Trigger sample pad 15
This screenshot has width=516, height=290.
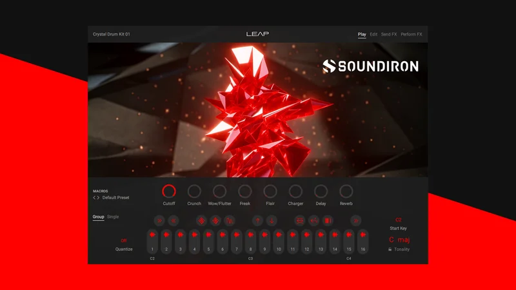tap(349, 241)
